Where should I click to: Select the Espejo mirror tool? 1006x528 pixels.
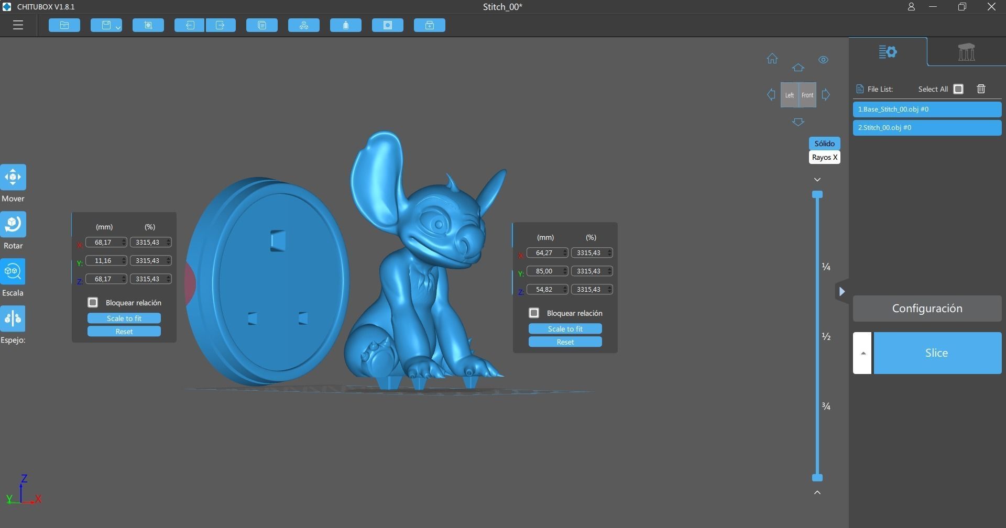(x=13, y=318)
